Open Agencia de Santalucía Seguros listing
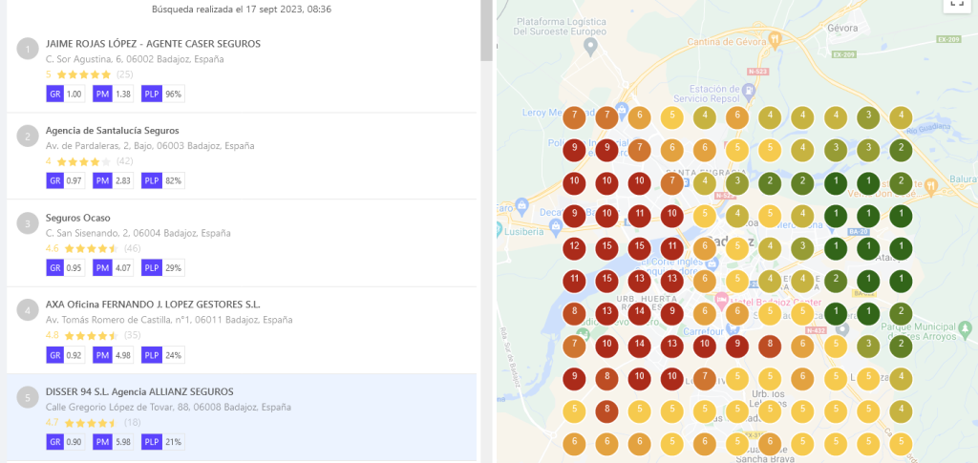 coord(112,130)
